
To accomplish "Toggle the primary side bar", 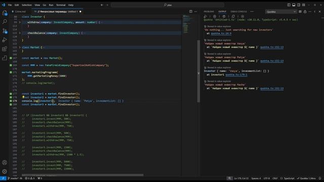I will click(289, 5).
